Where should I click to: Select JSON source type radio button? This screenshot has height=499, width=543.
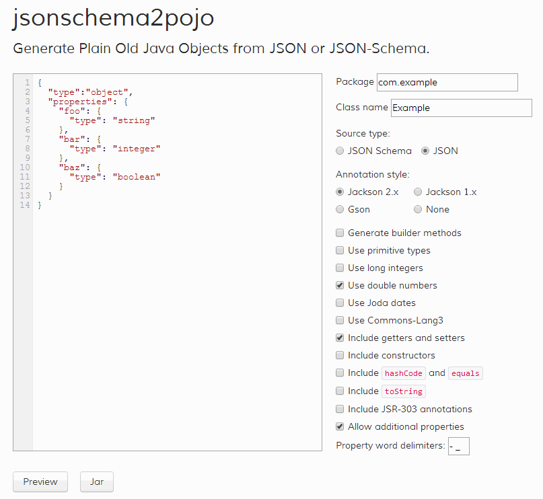[x=425, y=151]
